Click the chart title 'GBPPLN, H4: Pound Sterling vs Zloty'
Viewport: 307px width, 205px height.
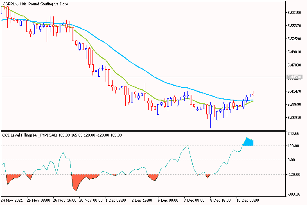[x=35, y=4]
